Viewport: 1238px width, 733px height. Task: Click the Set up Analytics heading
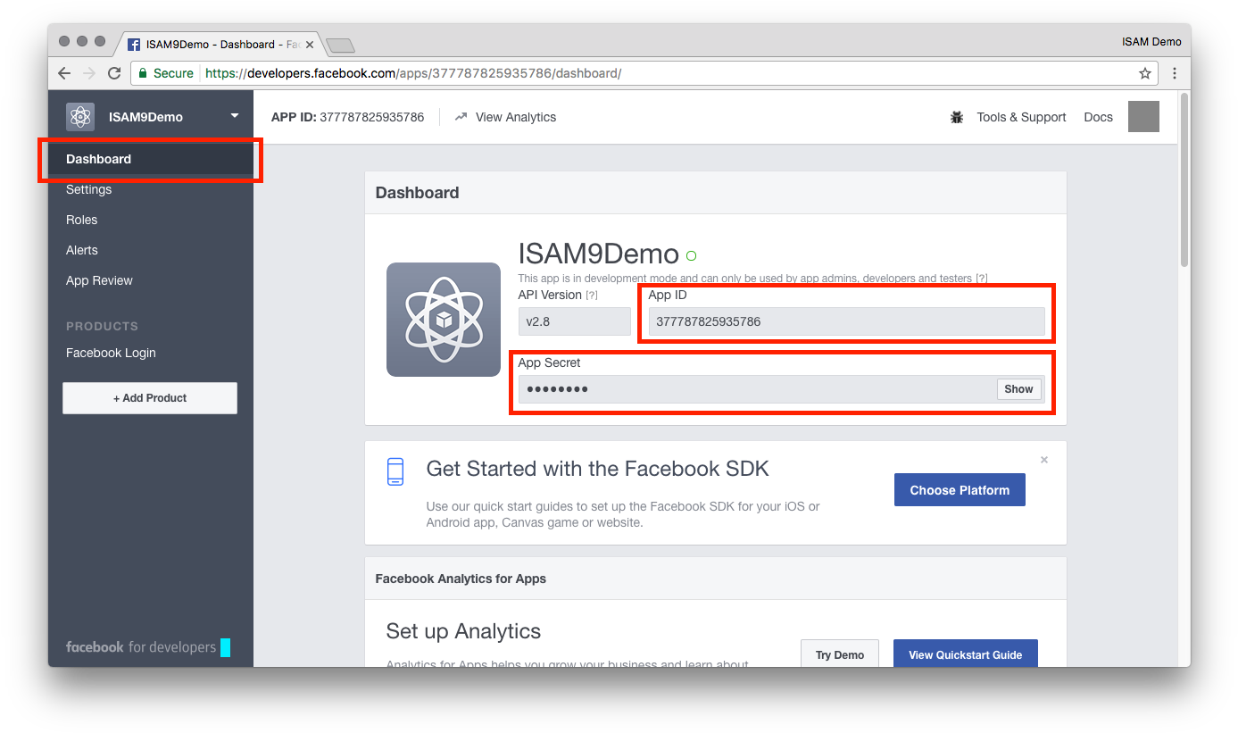pyautogui.click(x=463, y=631)
